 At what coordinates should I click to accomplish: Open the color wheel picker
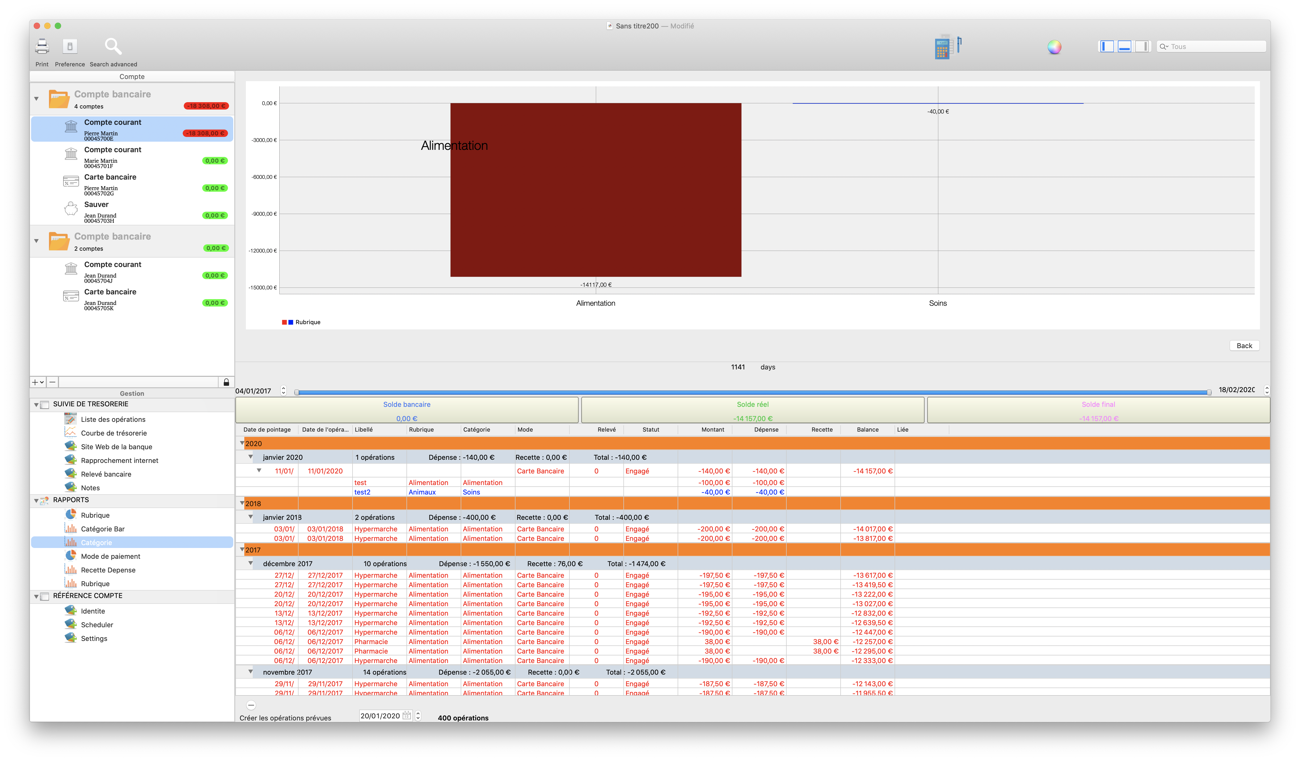[1054, 47]
